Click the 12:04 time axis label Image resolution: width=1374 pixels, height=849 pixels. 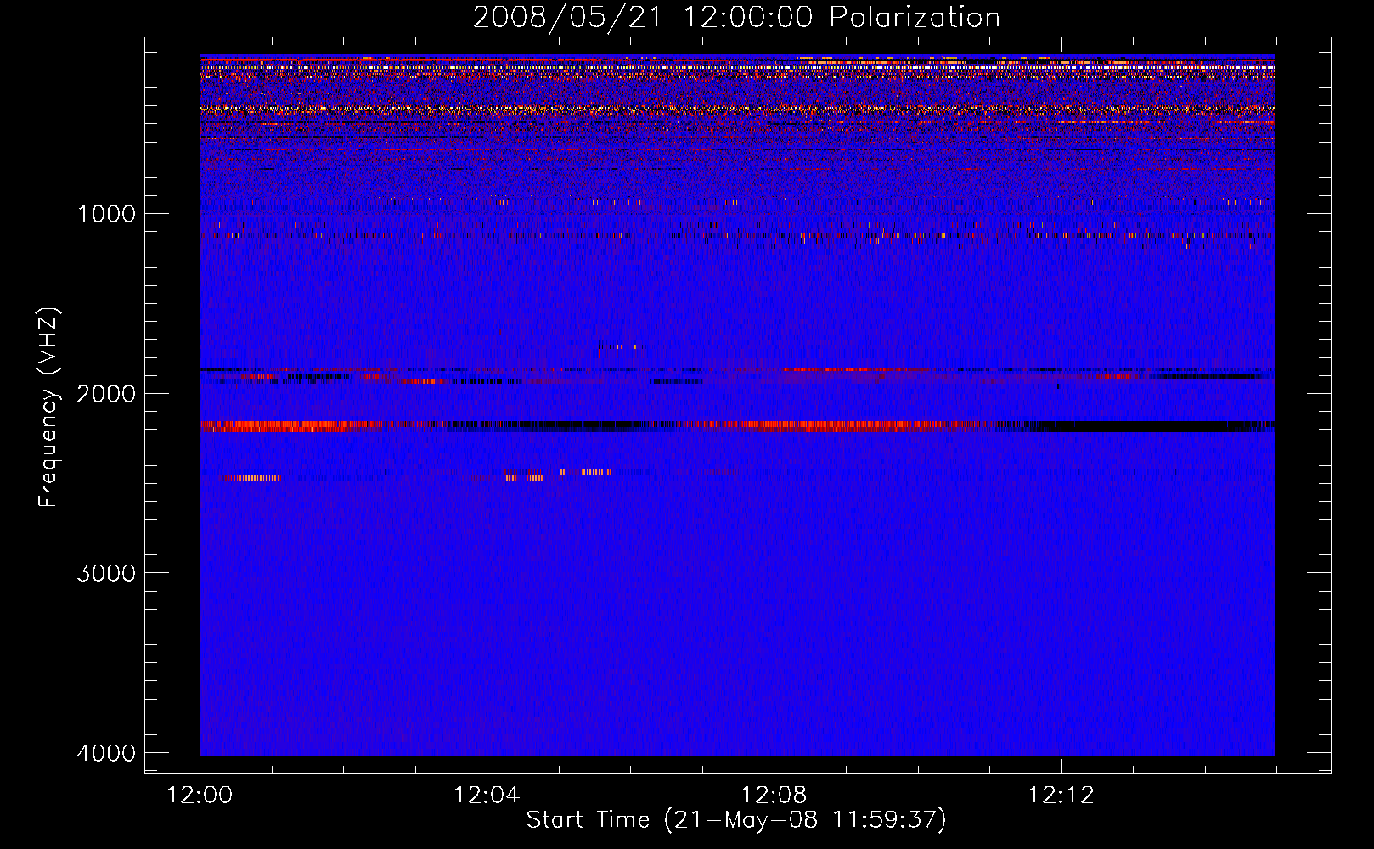coord(487,796)
